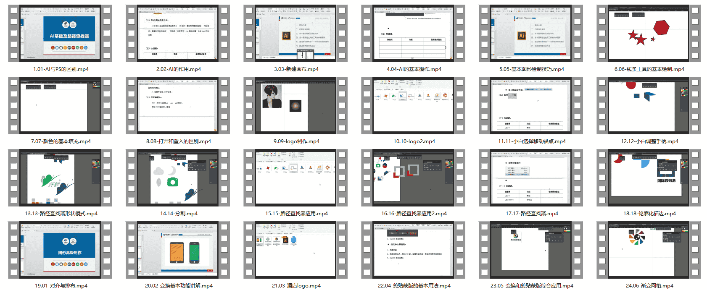Screen dimensions: 707x290
Task: Pick the thumbnail for 19.01-对齐与排布.mp4
Action: (x=60, y=250)
